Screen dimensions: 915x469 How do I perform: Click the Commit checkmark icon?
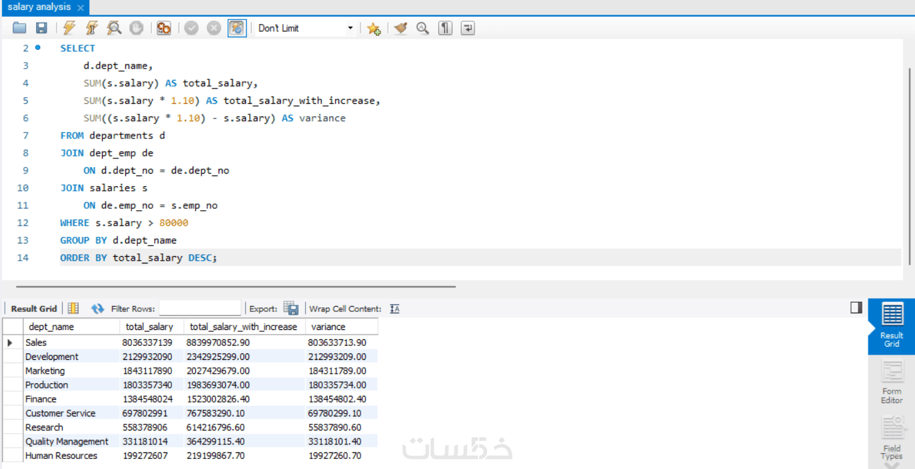coord(192,28)
